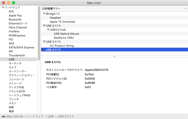The height and width of the screenshot is (119, 188).
Task: Collapse the iBridgeバス tree node
Action: pyautogui.click(x=44, y=14)
